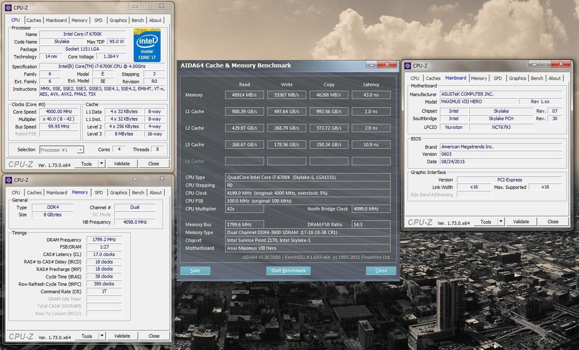This screenshot has width=579, height=350.
Task: Click the L2 Cache Write value 268.79 GB/s
Action: [x=286, y=128]
